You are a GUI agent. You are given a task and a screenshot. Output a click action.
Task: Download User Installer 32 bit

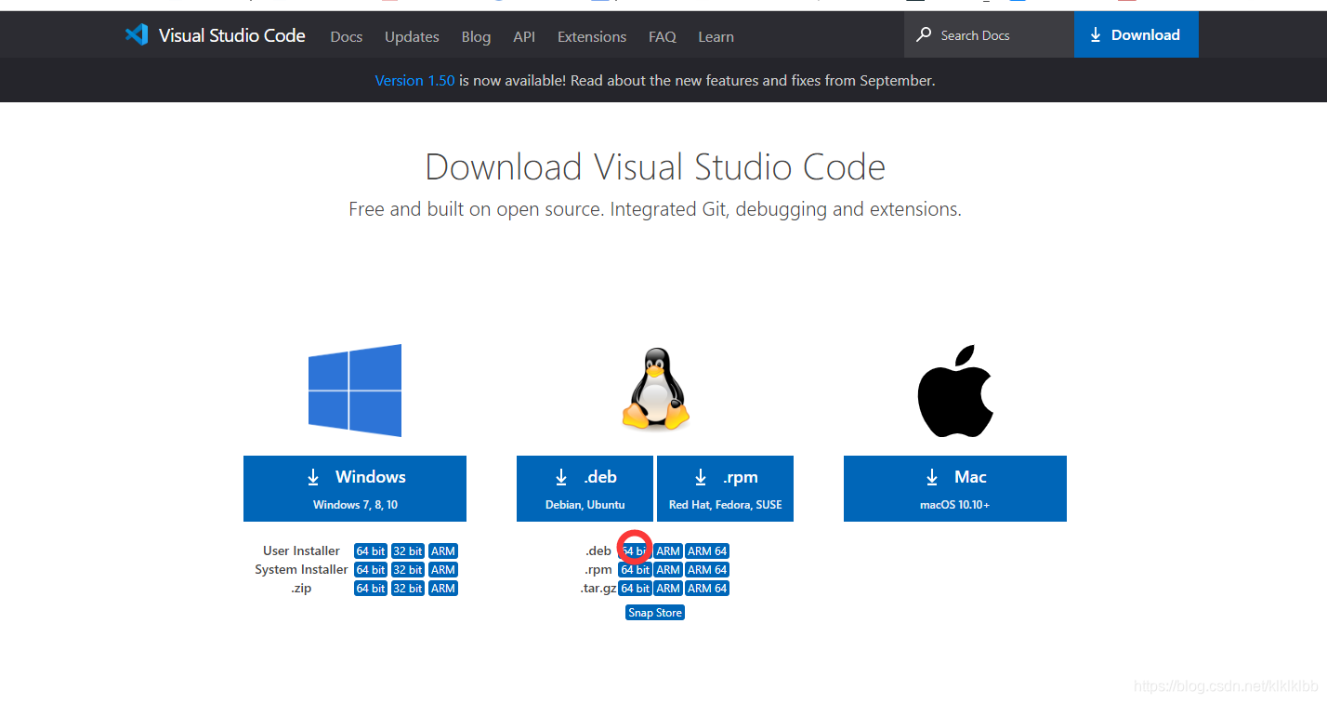click(408, 551)
